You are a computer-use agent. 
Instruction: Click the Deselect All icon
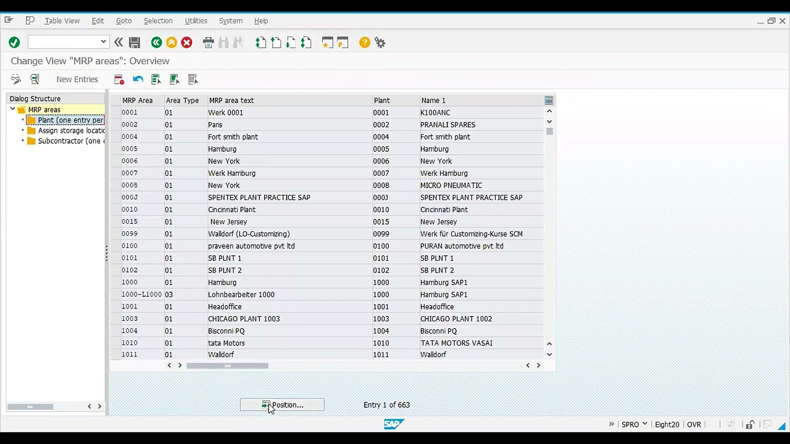click(x=193, y=79)
